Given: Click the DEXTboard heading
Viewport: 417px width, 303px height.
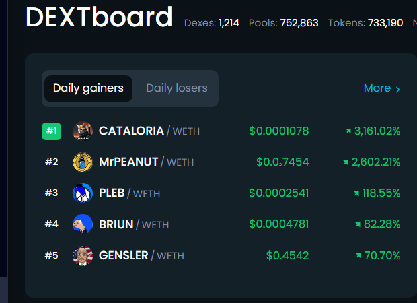Looking at the screenshot, I should pyautogui.click(x=99, y=17).
